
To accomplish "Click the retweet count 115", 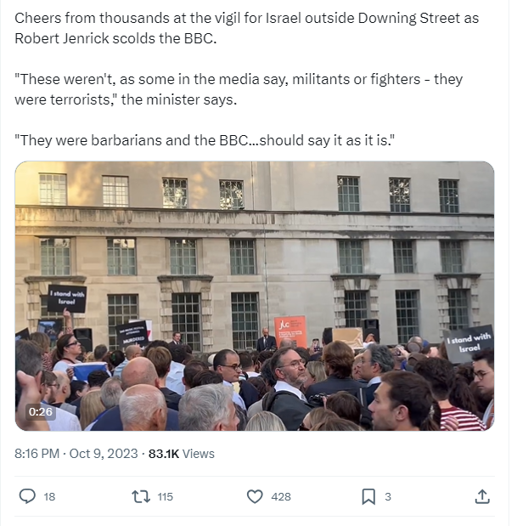I will pos(165,497).
